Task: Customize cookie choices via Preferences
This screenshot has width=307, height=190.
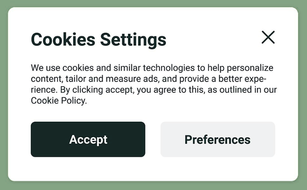Action: tap(218, 139)
